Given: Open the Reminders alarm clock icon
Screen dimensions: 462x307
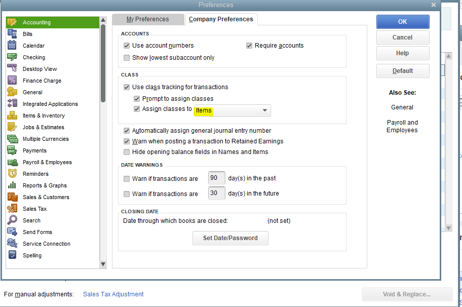Looking at the screenshot, I should pyautogui.click(x=12, y=173).
